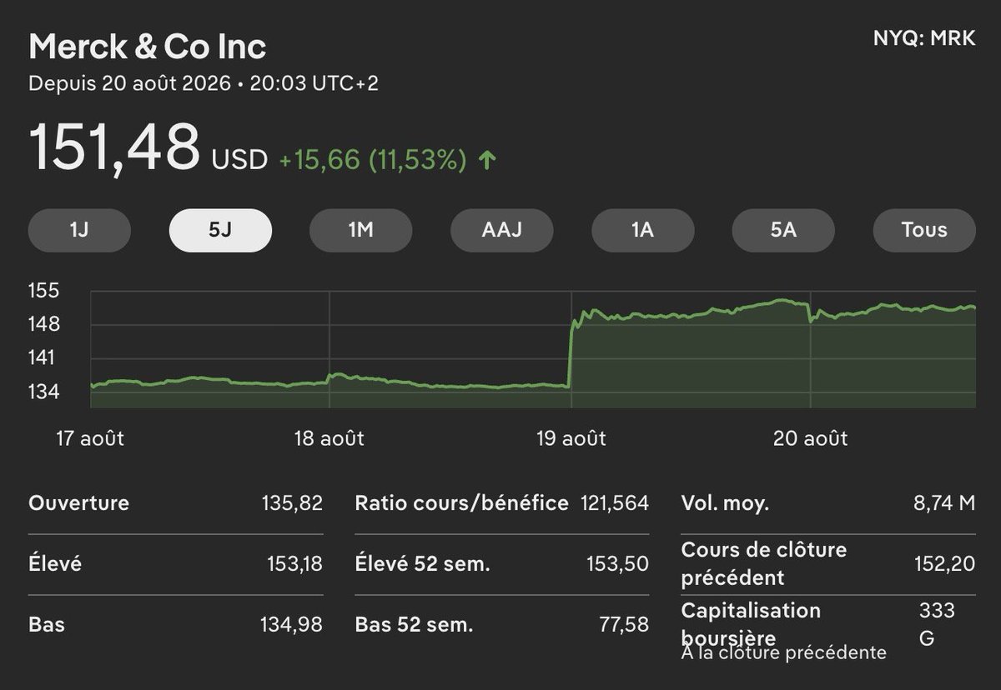Select the 1J time range tab
The height and width of the screenshot is (690, 1001).
pyautogui.click(x=80, y=230)
